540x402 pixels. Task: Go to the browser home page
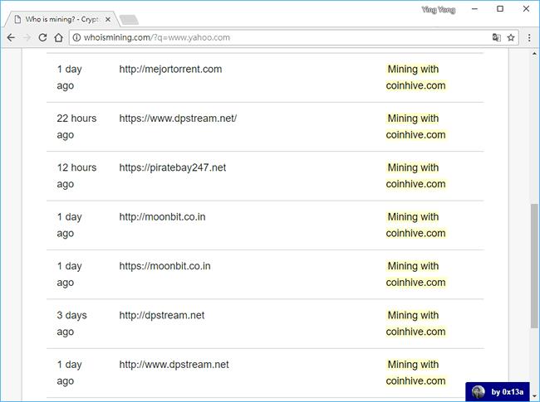58,37
